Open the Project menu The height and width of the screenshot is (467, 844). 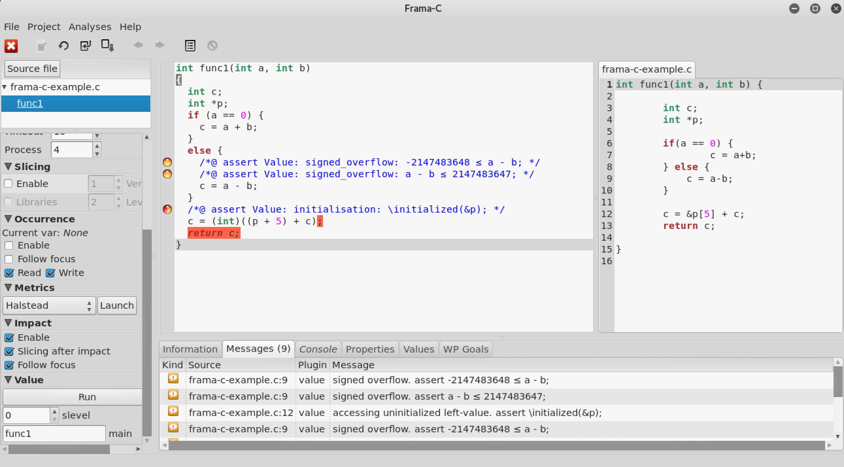click(x=44, y=26)
